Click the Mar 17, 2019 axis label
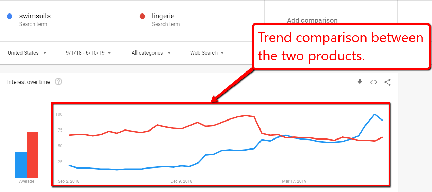This screenshot has height=192, width=432. 294,181
